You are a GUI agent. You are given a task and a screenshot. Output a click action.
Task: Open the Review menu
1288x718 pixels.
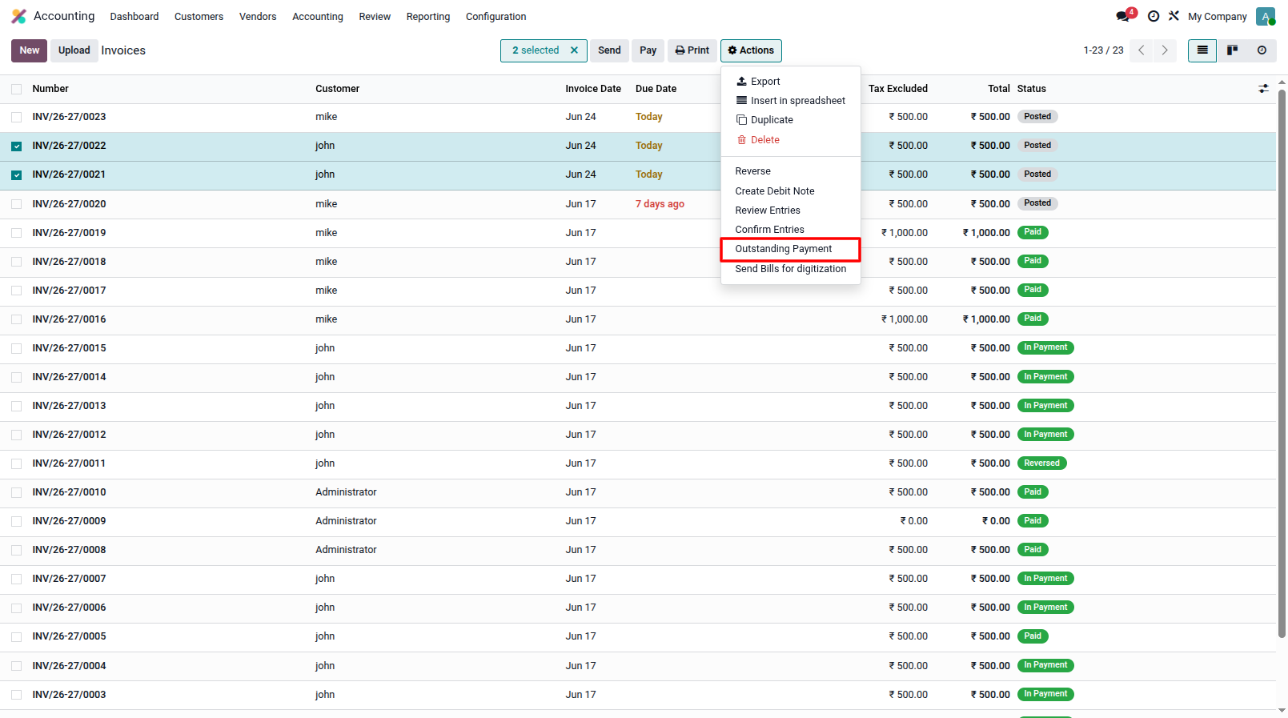pyautogui.click(x=375, y=16)
